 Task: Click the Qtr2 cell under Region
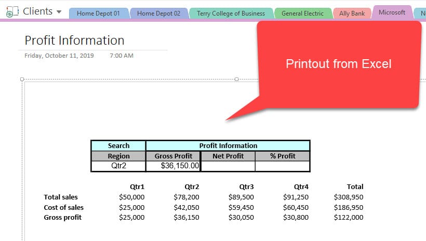118,166
